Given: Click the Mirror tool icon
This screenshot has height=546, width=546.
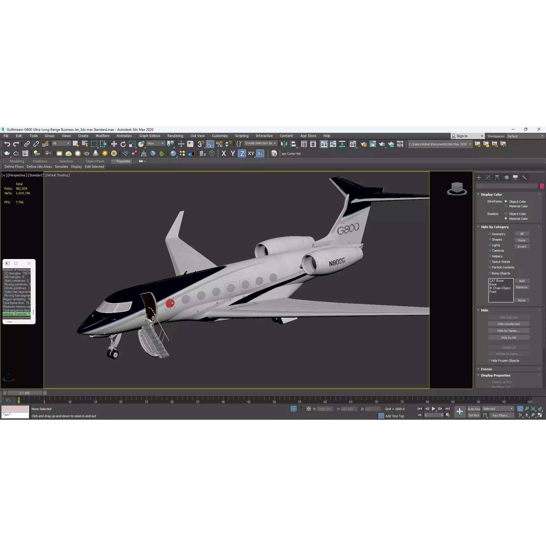Looking at the screenshot, I should (284, 144).
